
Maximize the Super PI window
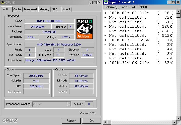tap(173, 2)
